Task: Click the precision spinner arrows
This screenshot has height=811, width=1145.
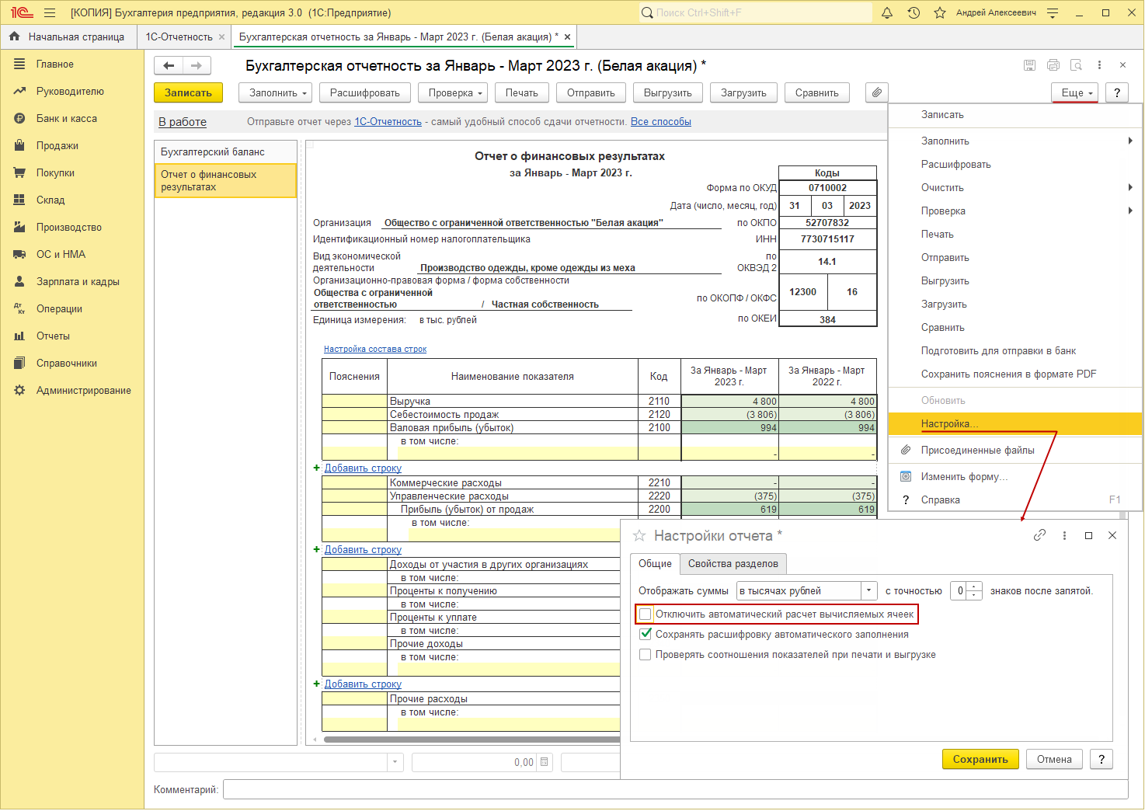Action: 975,591
